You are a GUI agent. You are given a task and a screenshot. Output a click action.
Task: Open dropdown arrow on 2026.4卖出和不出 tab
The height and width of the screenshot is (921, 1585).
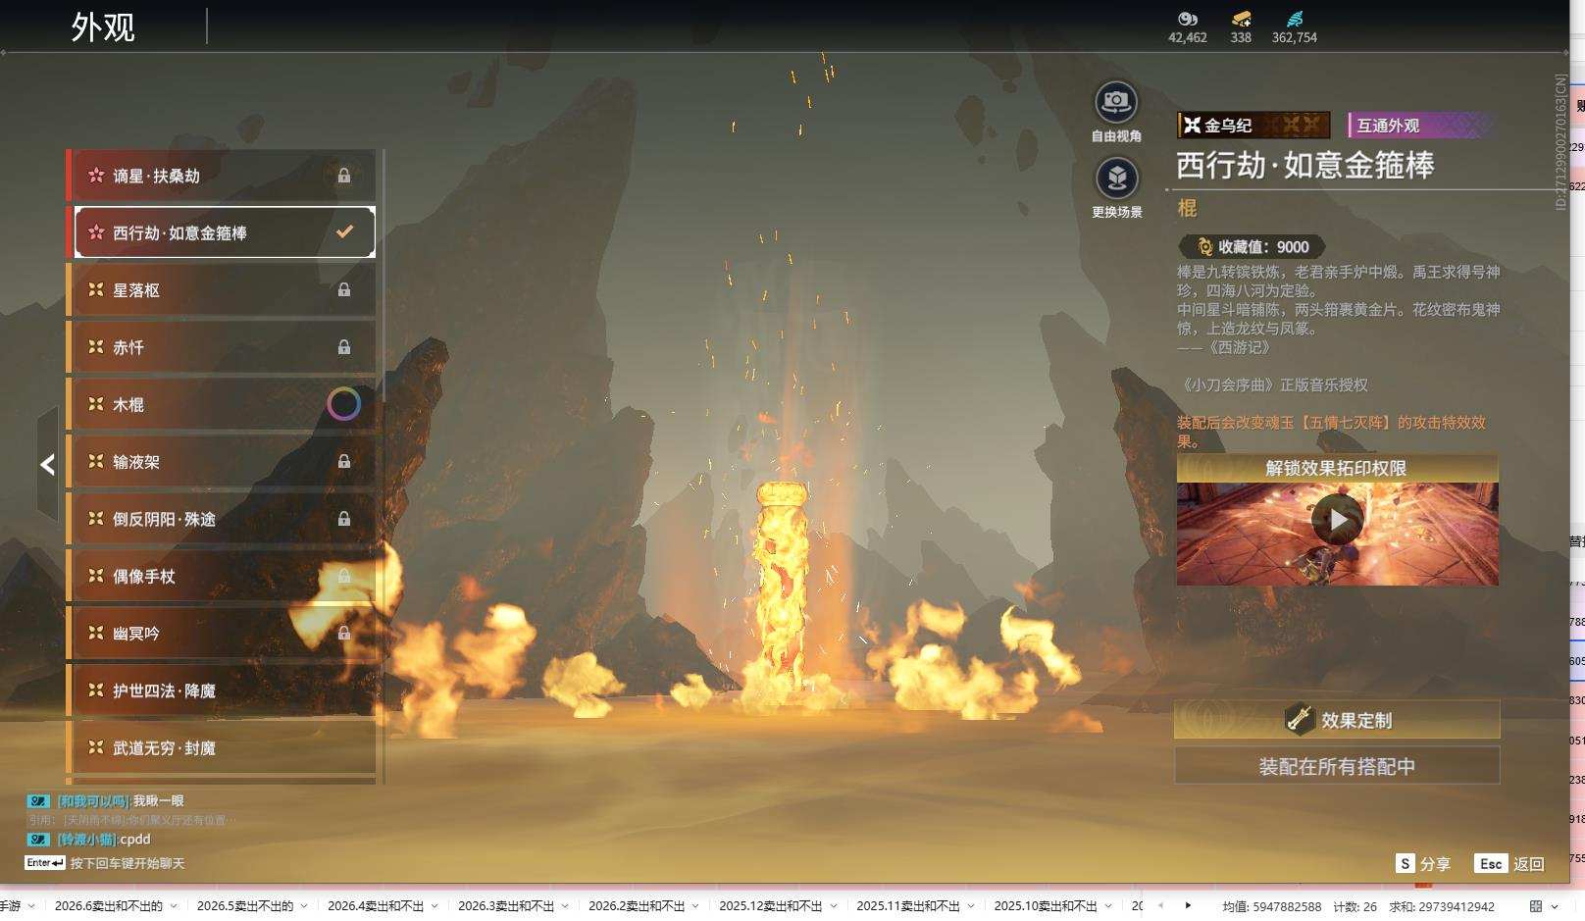pos(435,905)
